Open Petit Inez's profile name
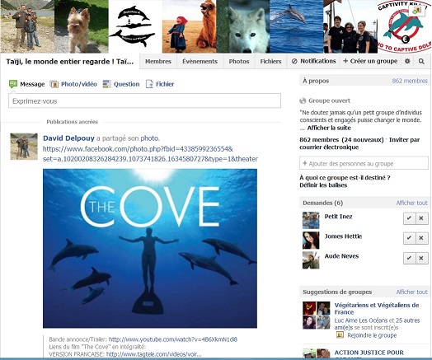The height and width of the screenshot is (360, 432). 338,217
